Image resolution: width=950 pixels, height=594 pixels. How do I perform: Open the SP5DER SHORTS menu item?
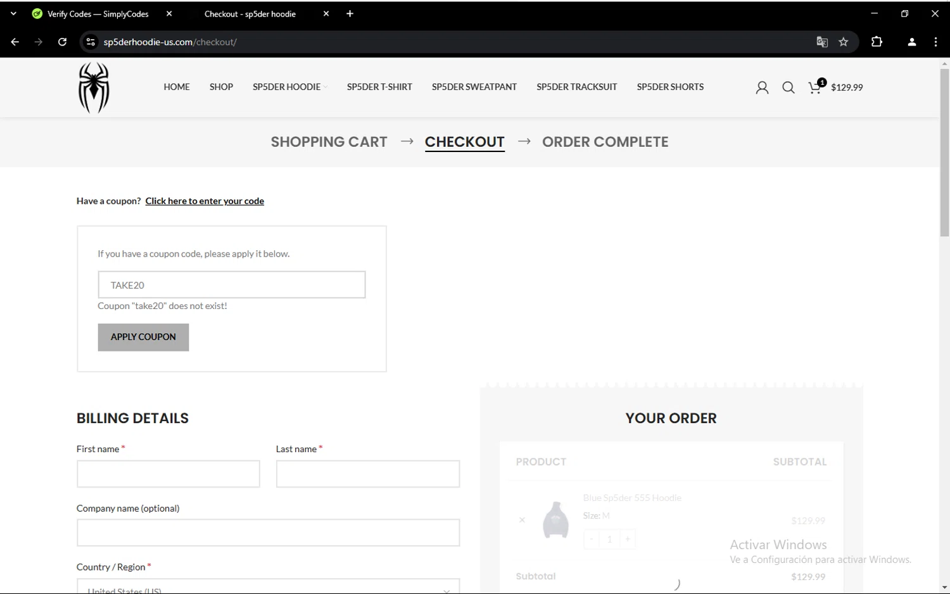pos(670,87)
